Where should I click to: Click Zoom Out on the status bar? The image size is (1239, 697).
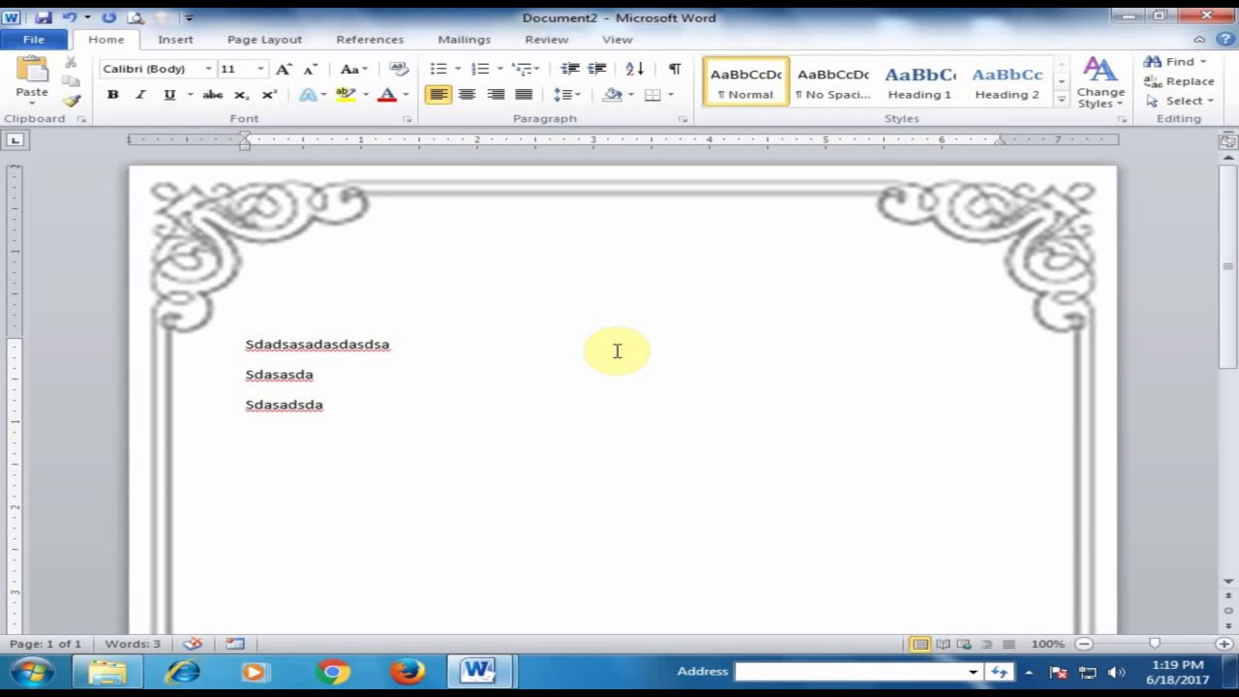1083,643
